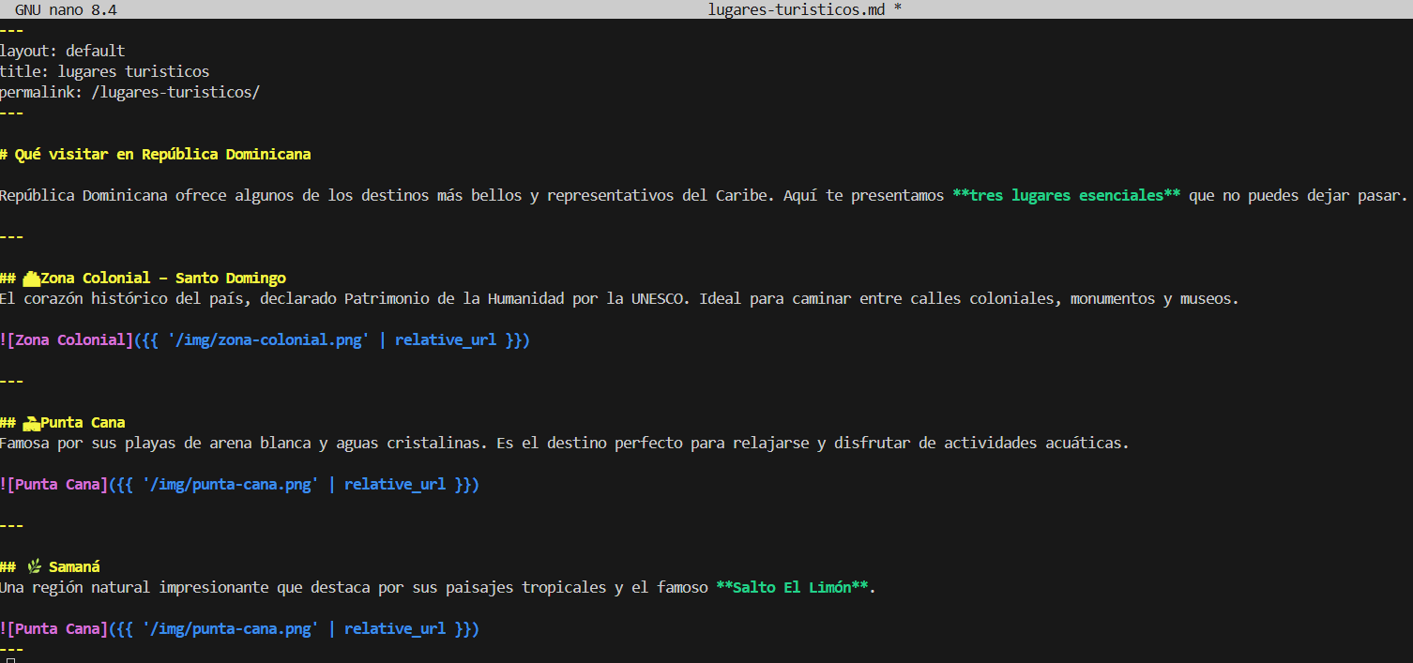Click the bold text 'tres lugares esenciales'

(1066, 196)
